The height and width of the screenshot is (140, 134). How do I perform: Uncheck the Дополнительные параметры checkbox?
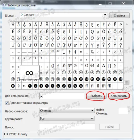pos(7,103)
